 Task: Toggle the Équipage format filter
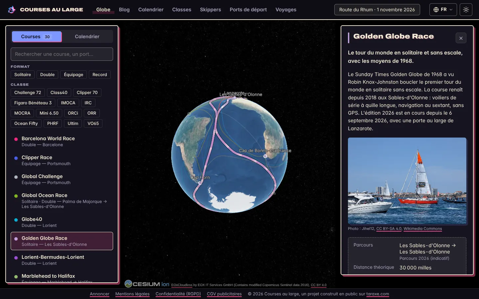click(74, 75)
